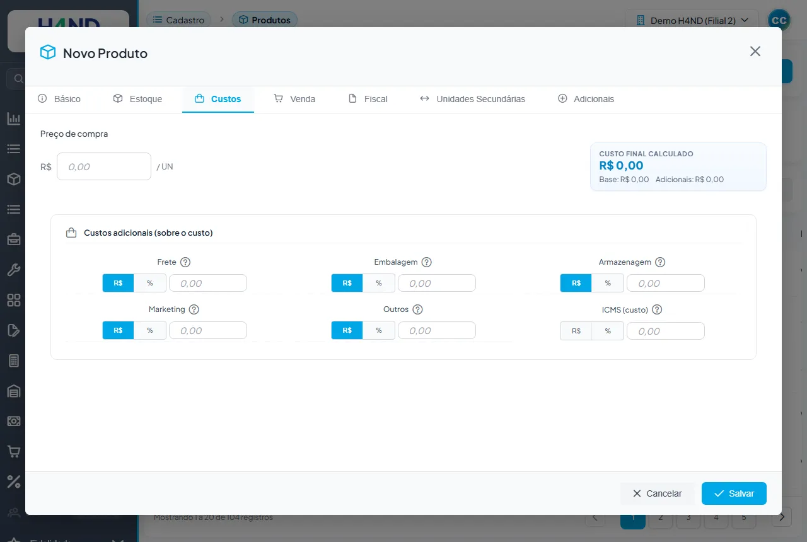Select the Custos tab

pyautogui.click(x=218, y=99)
